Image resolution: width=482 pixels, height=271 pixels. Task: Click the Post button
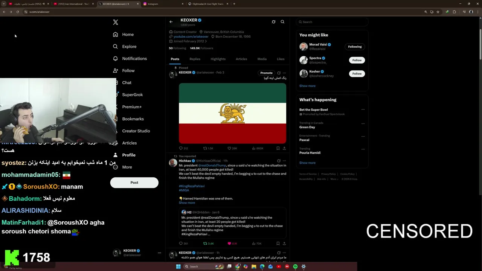click(x=134, y=183)
